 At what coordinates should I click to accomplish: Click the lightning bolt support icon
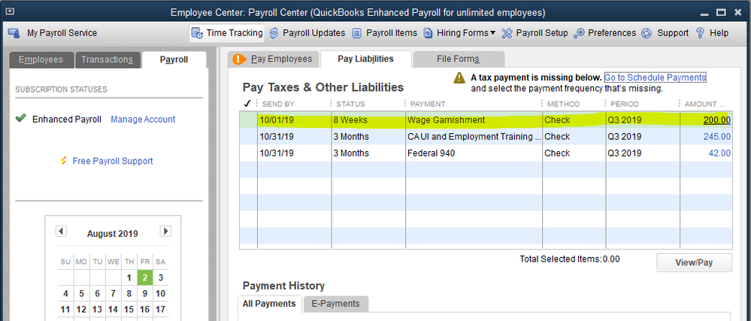click(63, 161)
